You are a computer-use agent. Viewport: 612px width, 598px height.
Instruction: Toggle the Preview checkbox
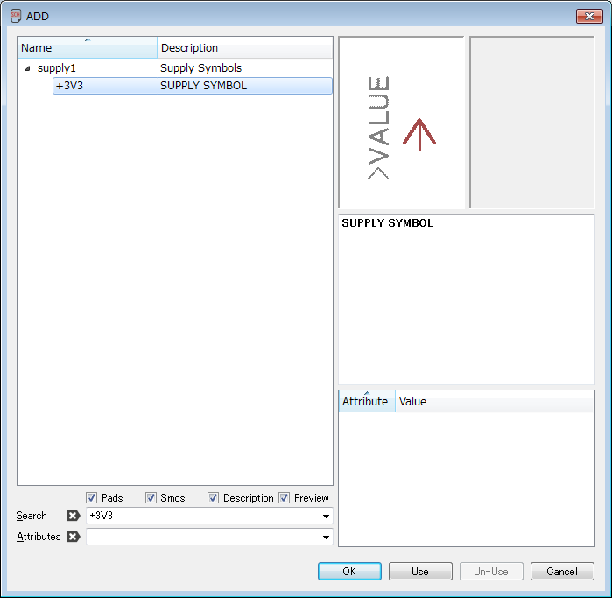(285, 497)
